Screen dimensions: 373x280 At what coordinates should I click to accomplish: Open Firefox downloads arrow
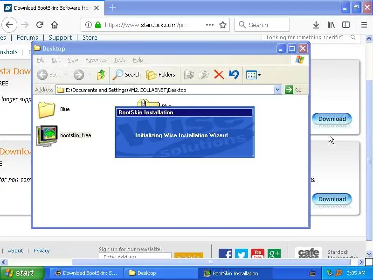point(316,25)
